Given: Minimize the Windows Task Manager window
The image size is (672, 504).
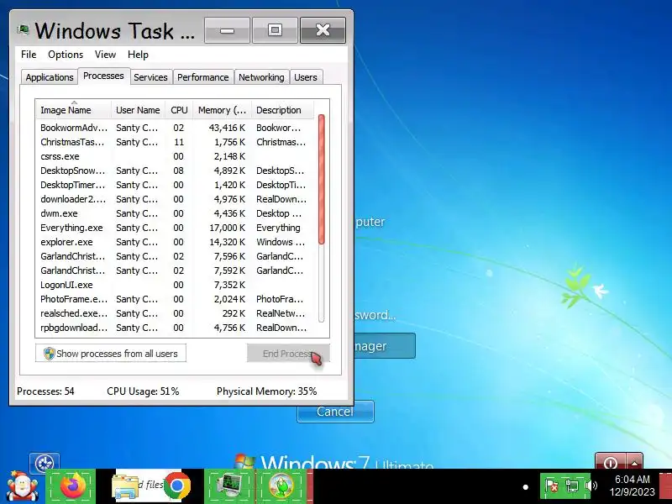Looking at the screenshot, I should coord(227,30).
